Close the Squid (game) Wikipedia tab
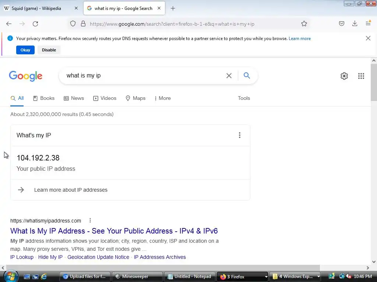 (76, 8)
